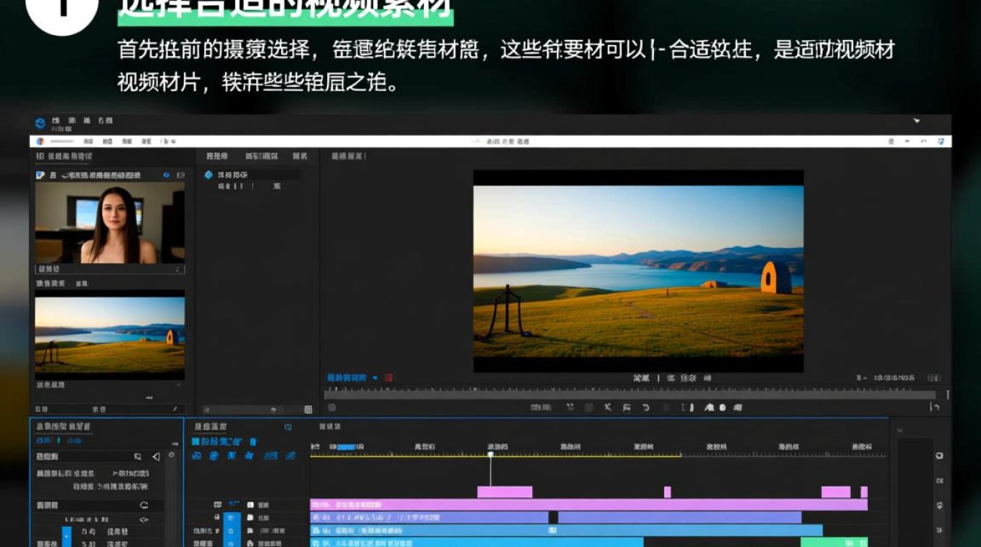Screen dimensions: 981x547
Task: Select the woman webcam clip thumbnail
Action: (110, 222)
